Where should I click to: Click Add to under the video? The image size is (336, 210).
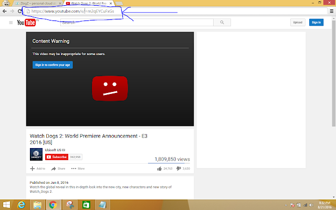38,169
